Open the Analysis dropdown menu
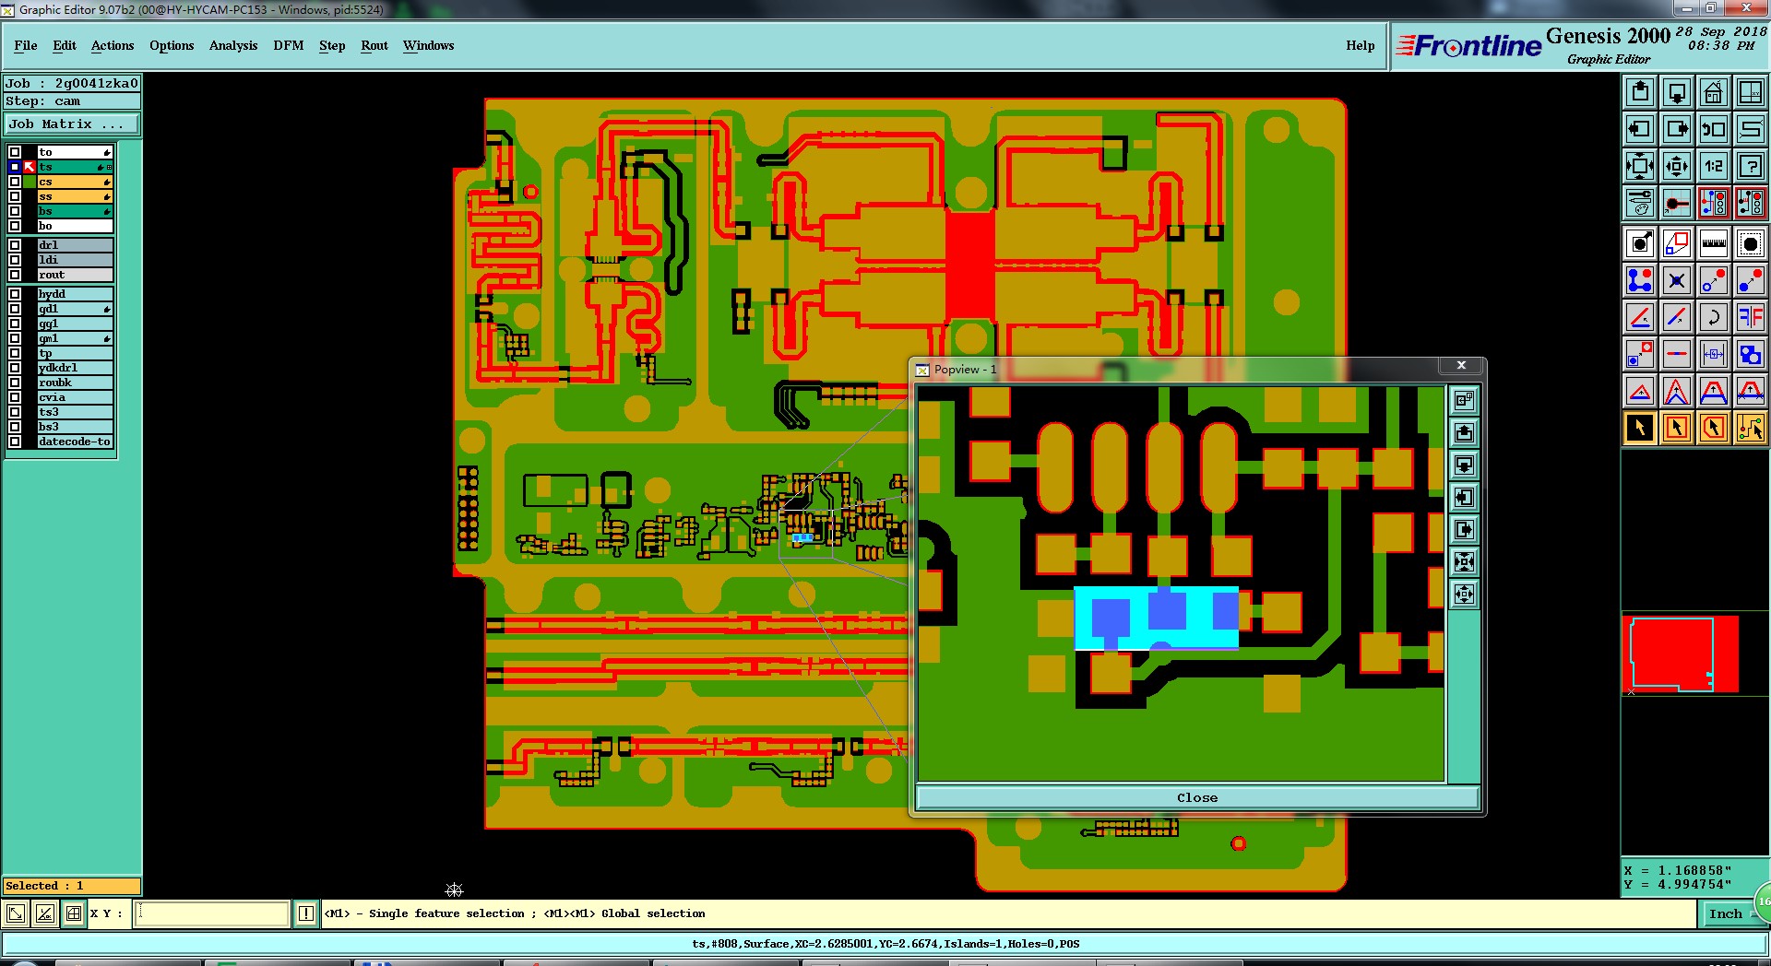The height and width of the screenshot is (966, 1771). click(233, 45)
